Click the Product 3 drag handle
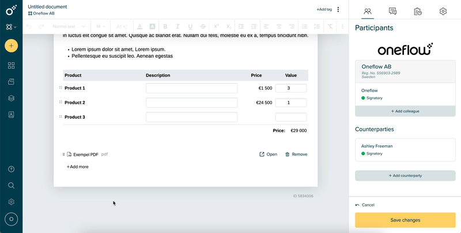 (x=61, y=116)
